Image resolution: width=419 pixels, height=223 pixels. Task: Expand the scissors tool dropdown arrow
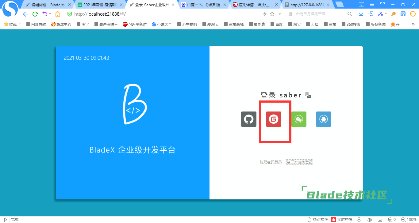coord(386,14)
